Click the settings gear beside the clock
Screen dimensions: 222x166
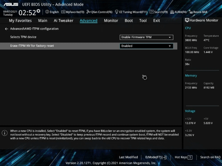click(38, 11)
